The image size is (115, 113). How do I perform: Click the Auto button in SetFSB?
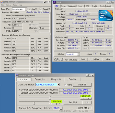coord(87,103)
